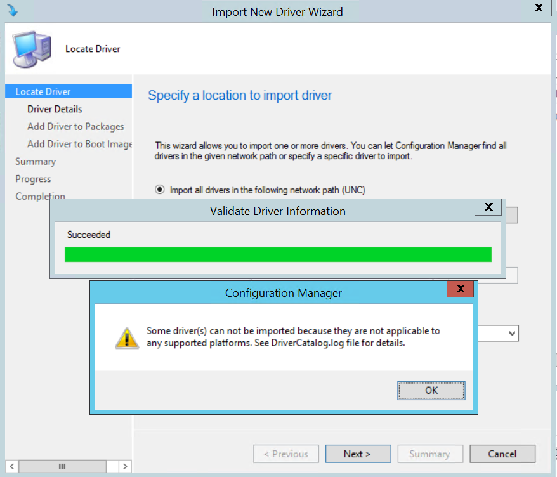Jump to the Summary step in the sidebar
The width and height of the screenshot is (557, 477).
tap(36, 162)
